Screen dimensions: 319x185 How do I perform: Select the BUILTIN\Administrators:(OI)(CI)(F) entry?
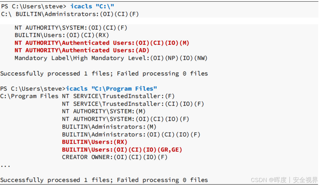[77, 14]
